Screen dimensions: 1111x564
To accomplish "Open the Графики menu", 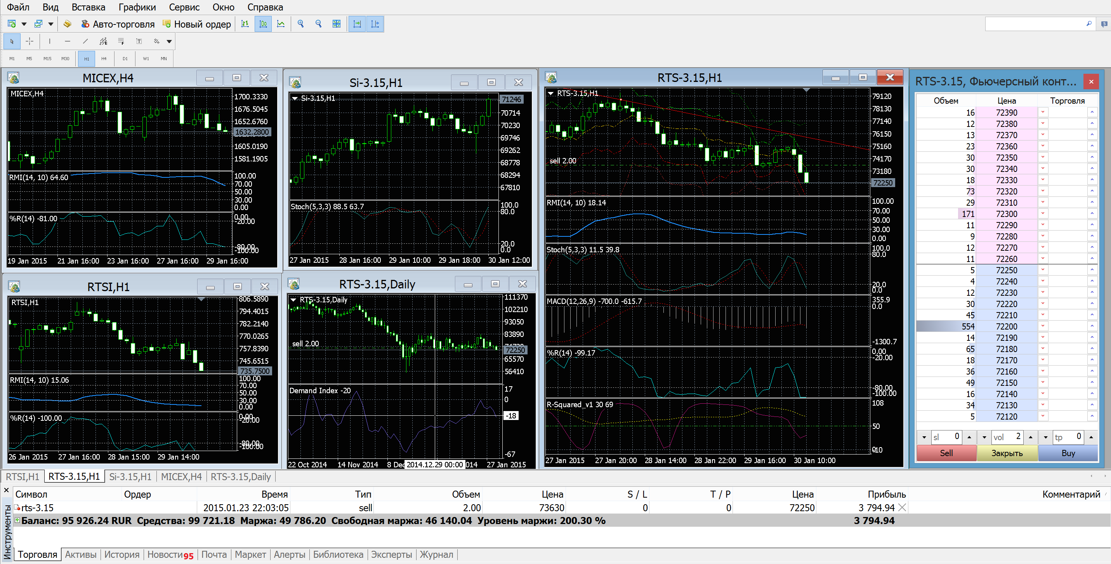I will pos(137,7).
